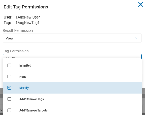
Task: Click the Tag Permission label
Action: point(16,51)
